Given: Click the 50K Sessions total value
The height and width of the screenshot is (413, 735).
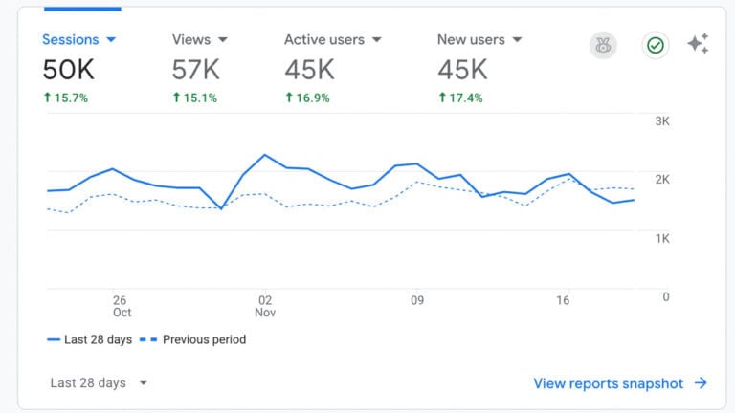Looking at the screenshot, I should tap(68, 69).
